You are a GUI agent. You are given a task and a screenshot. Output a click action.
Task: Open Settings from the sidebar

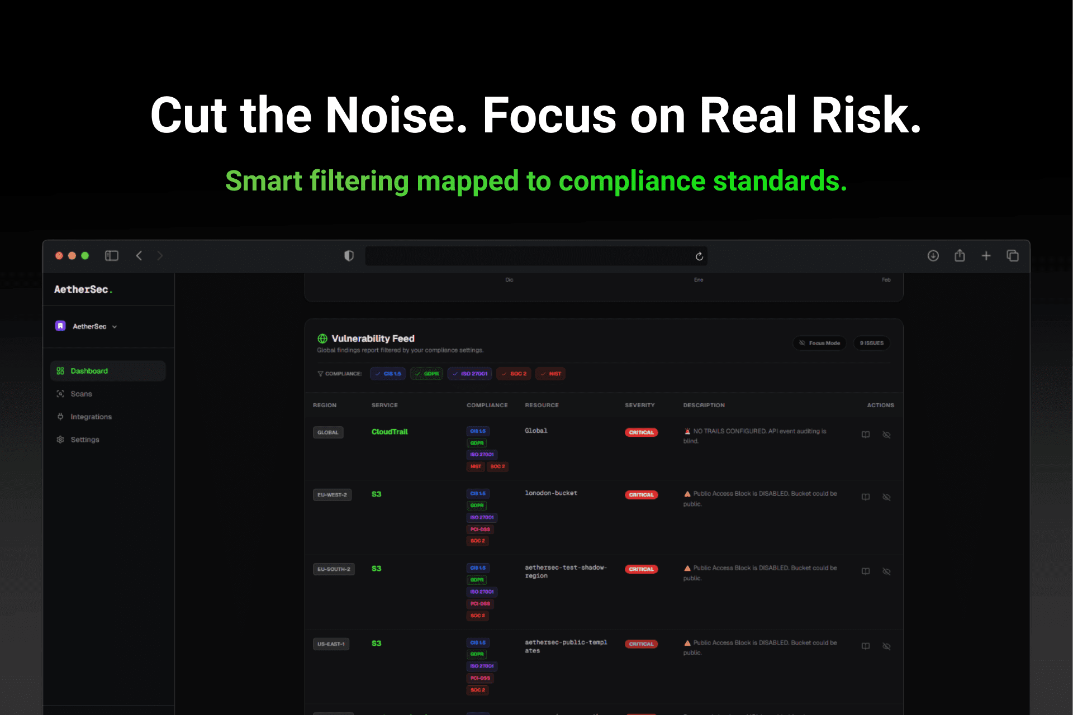(84, 440)
